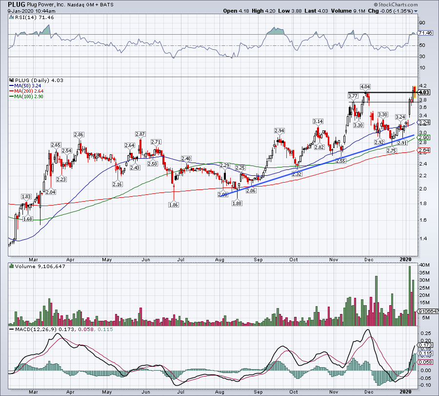This screenshot has height=396, width=439.
Task: Click the 2.92 December low label
Action: 379,143
